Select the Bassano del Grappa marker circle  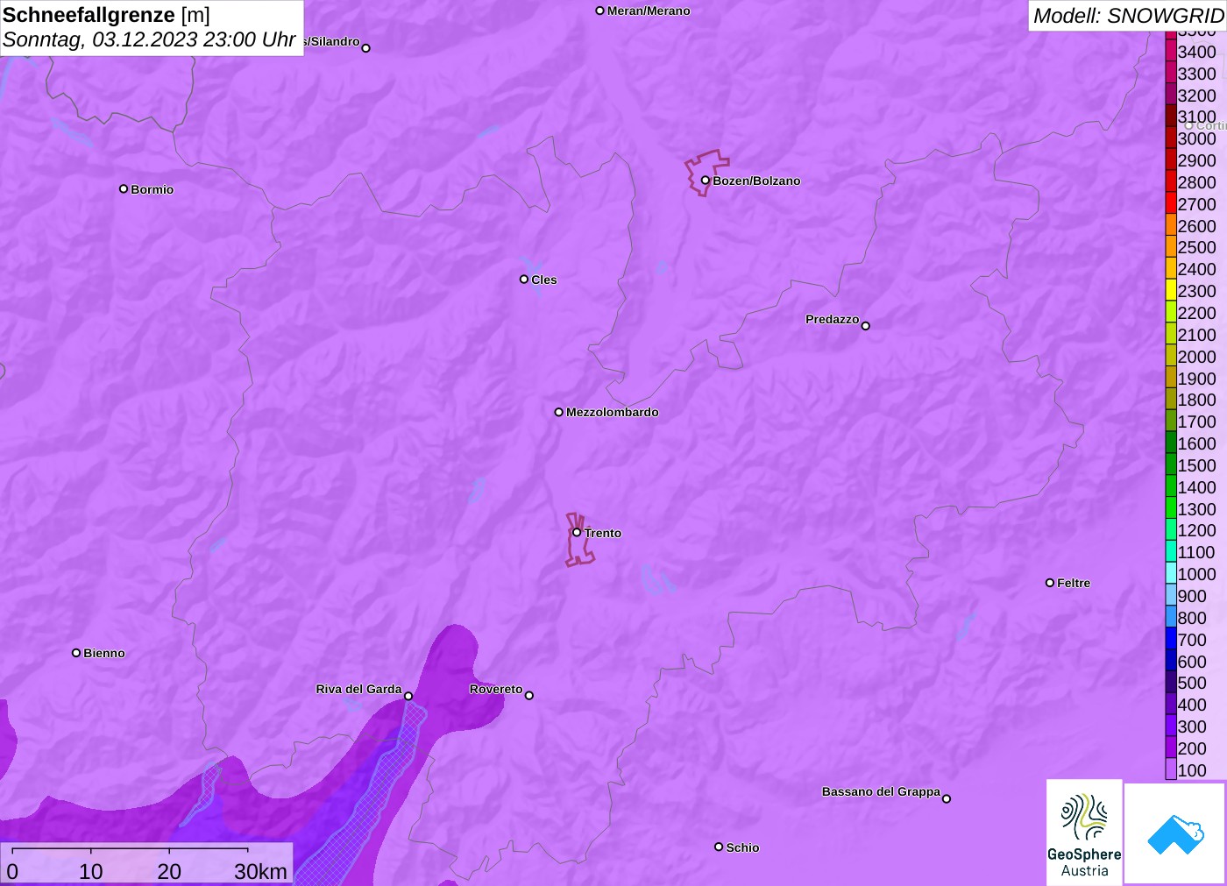coord(947,798)
